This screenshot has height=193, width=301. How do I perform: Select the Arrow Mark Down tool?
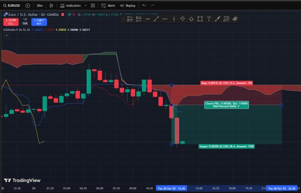(183, 19)
